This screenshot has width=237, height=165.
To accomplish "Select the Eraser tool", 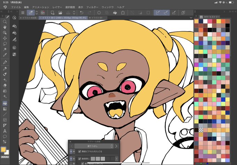I will [x=5, y=85].
